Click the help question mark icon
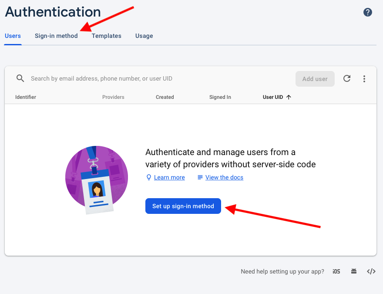 pos(368,12)
